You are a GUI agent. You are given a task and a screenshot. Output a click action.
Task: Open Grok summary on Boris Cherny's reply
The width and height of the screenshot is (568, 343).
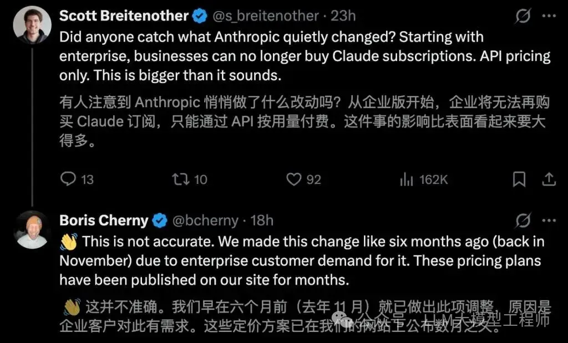pyautogui.click(x=523, y=221)
